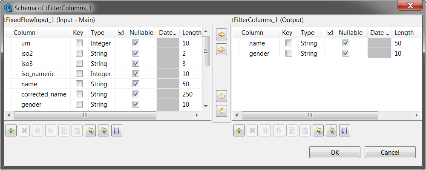
Task: Import output schema from XML file
Action: (318, 131)
